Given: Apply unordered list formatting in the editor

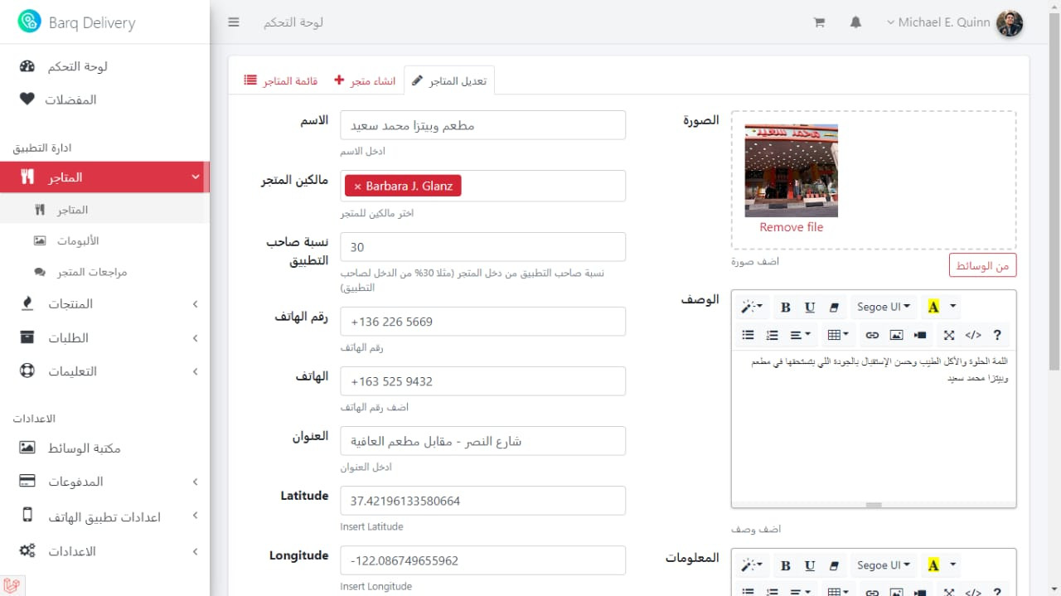Looking at the screenshot, I should pyautogui.click(x=747, y=335).
